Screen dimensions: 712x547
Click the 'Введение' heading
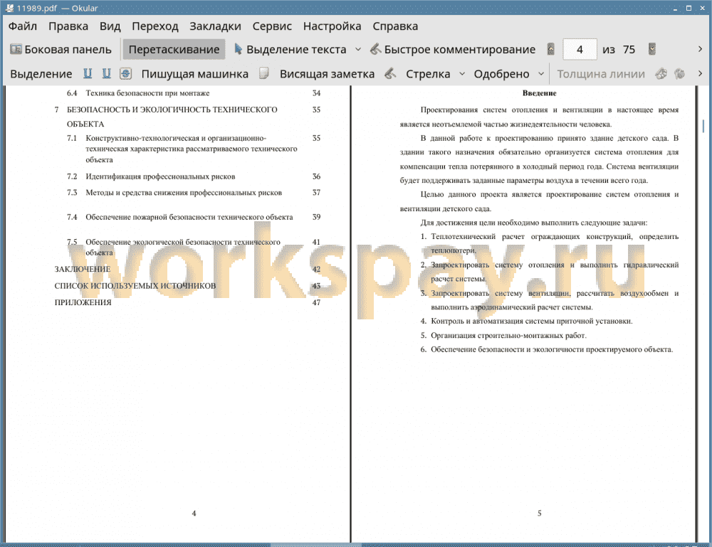pos(539,93)
